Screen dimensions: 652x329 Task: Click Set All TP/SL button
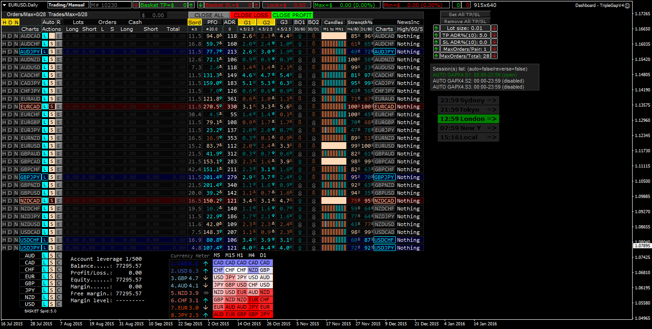pyautogui.click(x=465, y=15)
